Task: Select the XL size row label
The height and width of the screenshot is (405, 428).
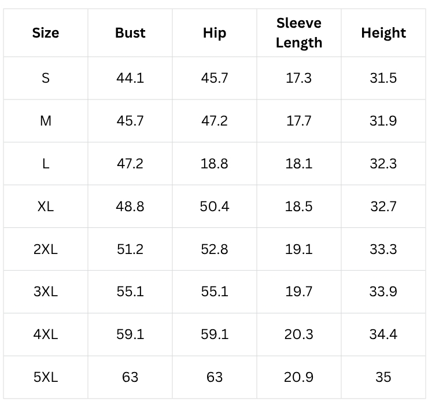Action: click(x=46, y=207)
